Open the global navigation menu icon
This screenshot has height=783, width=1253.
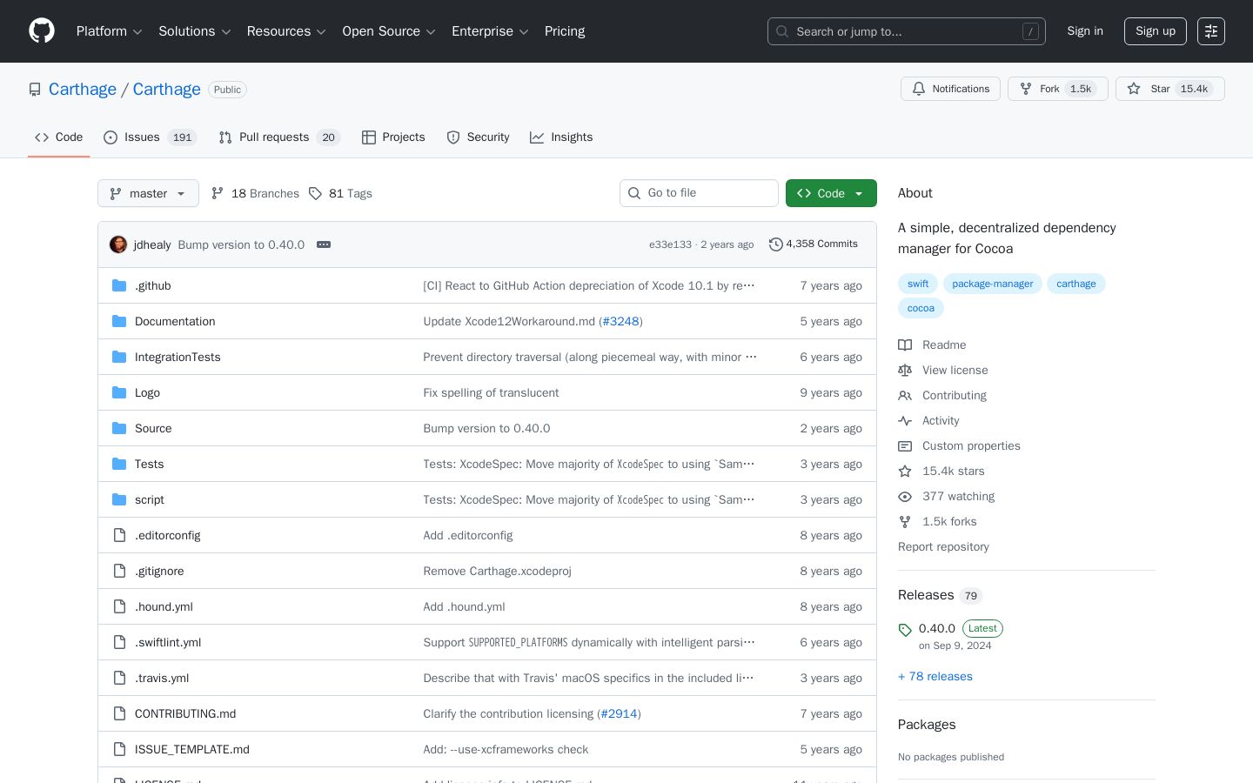[1211, 31]
